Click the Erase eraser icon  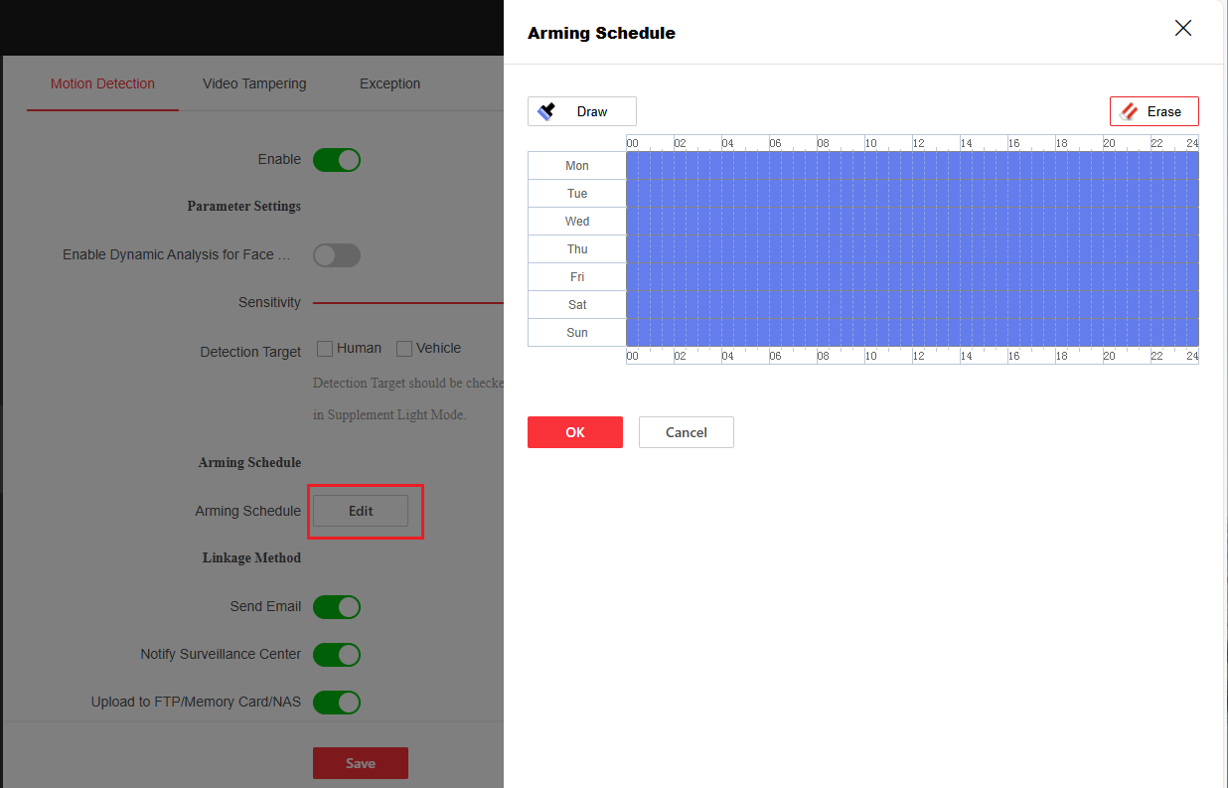[1129, 111]
